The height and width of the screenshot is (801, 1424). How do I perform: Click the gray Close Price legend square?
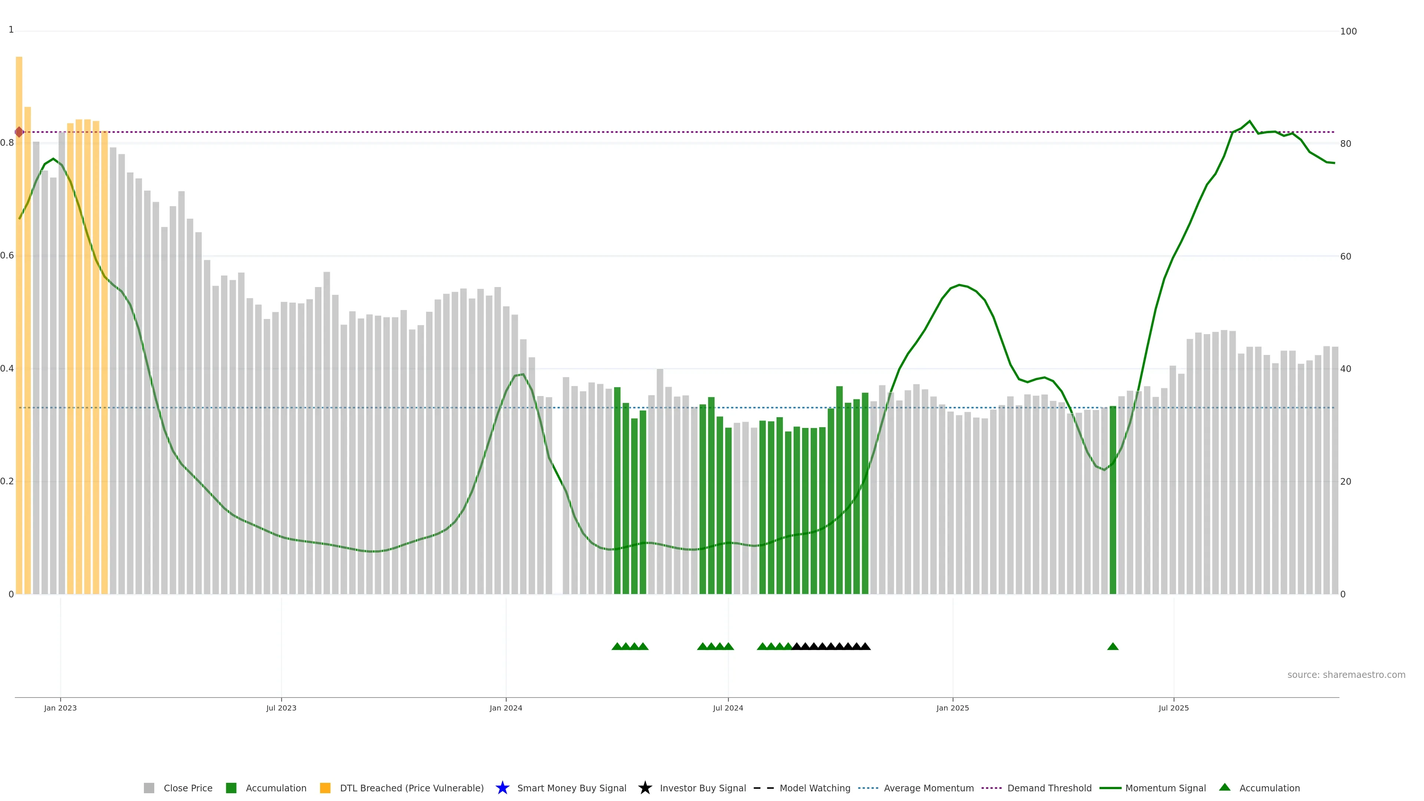(149, 788)
